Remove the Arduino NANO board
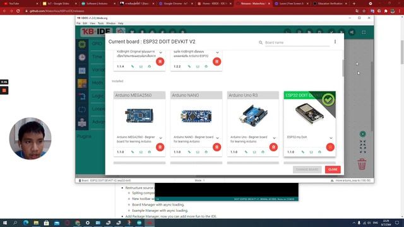 point(217,147)
